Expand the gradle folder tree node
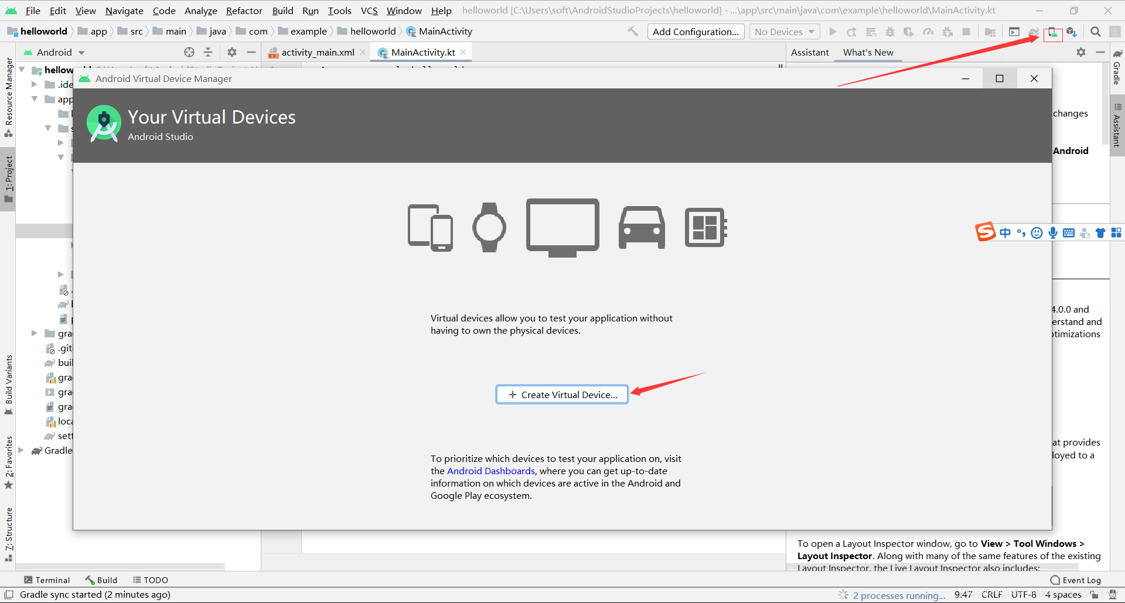Viewport: 1125px width, 603px height. coord(35,333)
